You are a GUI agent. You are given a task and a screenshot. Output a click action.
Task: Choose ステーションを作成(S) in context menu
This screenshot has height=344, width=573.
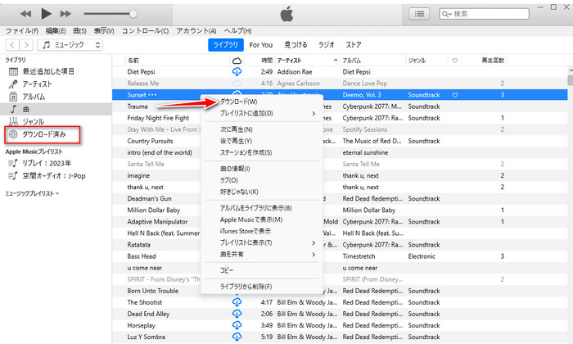[x=262, y=152]
